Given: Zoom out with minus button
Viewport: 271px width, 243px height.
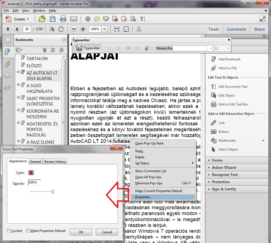Looking at the screenshot, I should [74, 29].
